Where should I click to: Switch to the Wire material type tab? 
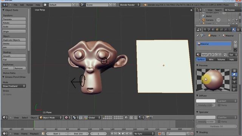click(211, 59)
